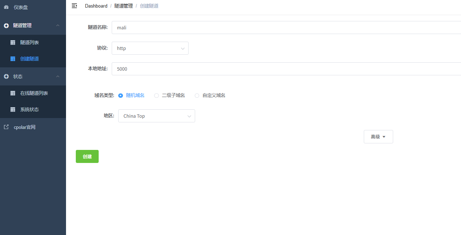This screenshot has height=235, width=461.
Task: Select the custom domain radio option
Action: (x=197, y=96)
